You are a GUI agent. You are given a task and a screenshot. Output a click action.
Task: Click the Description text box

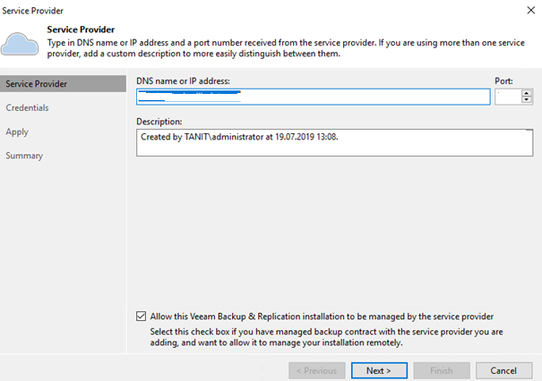pos(334,142)
